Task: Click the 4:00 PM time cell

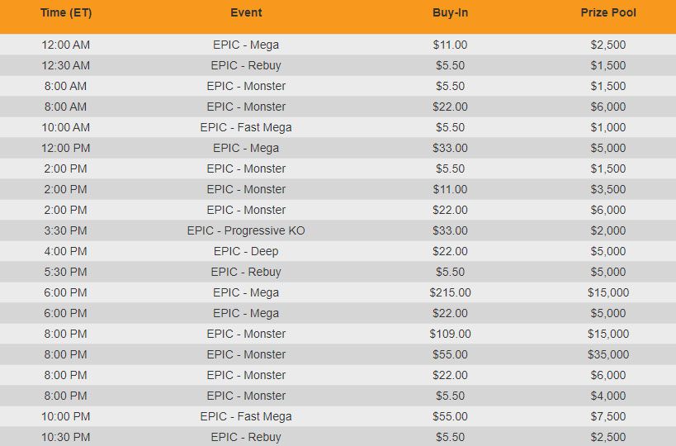Action: 65,251
